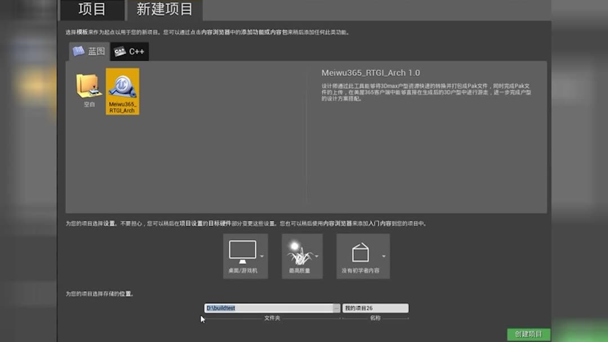
Task: Select the blueprint book icon on 蓝图 tab
Action: (78, 51)
